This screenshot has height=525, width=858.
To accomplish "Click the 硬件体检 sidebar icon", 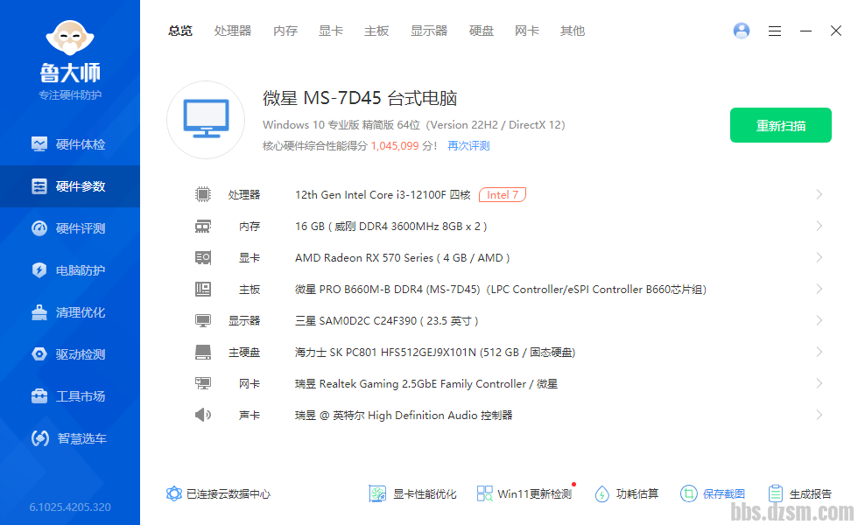I will (39, 144).
